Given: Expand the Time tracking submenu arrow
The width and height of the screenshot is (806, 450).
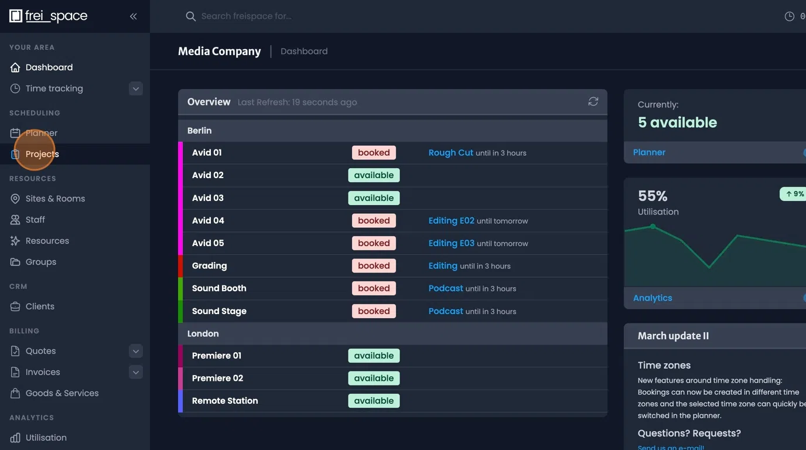Looking at the screenshot, I should pos(135,88).
